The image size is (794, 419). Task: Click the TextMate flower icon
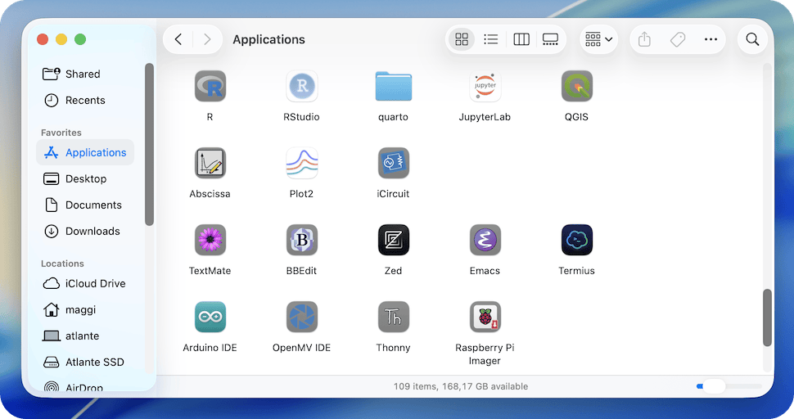[x=210, y=240]
